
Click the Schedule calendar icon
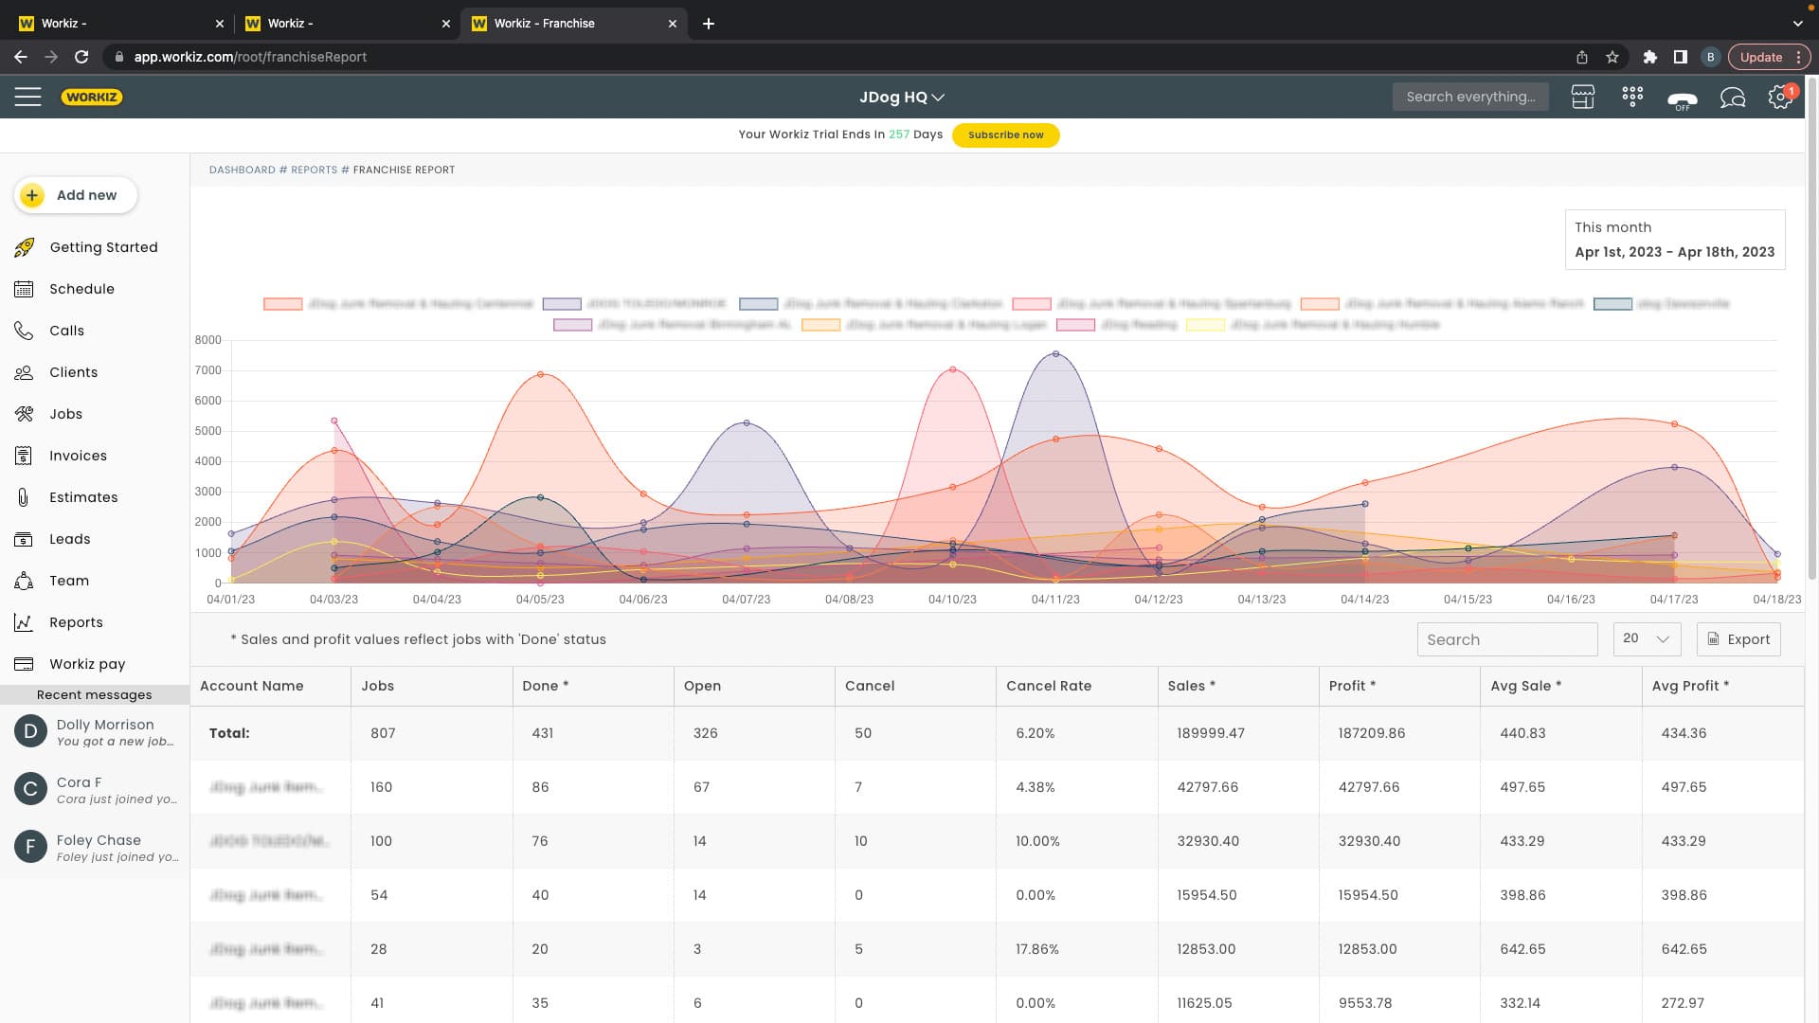[x=24, y=289]
